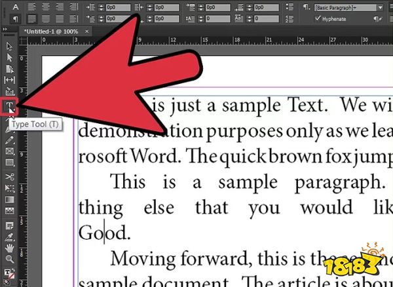Place cursor after the word 'Good.'
This screenshot has width=393, height=287.
tap(132, 233)
